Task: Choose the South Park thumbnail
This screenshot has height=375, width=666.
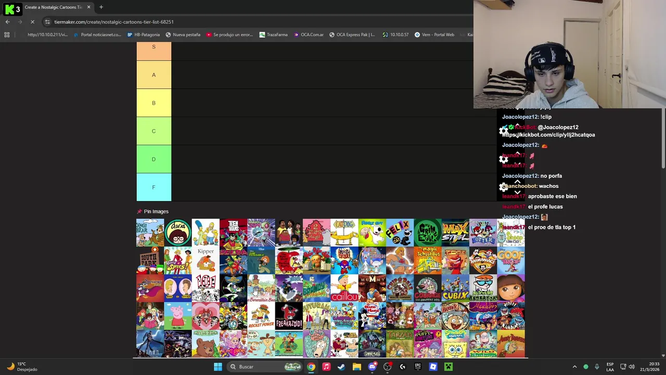Action: pyautogui.click(x=150, y=260)
